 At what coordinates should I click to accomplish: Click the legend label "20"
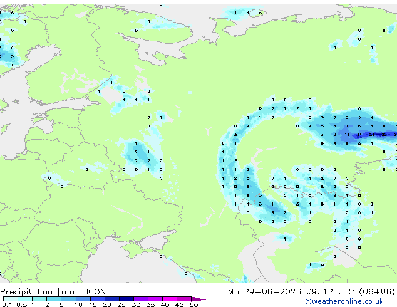click(x=107, y=304)
